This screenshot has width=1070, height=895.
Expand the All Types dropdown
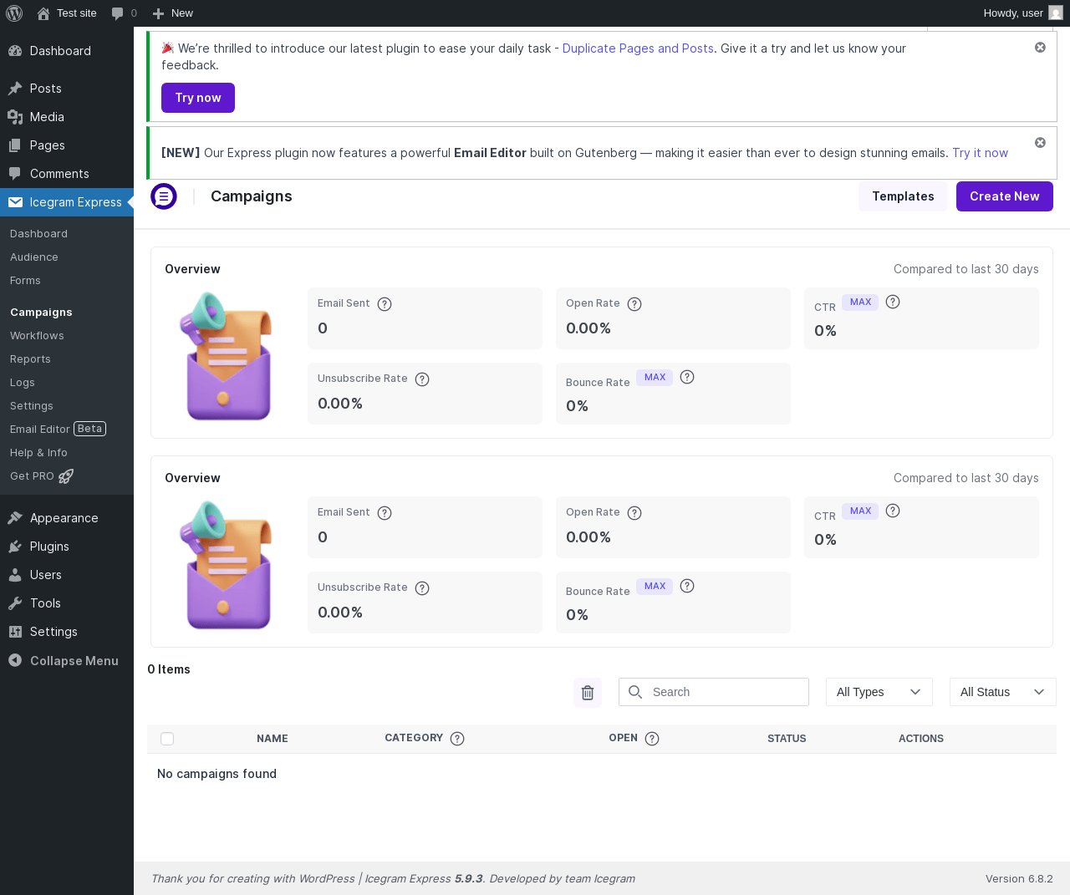879,692
